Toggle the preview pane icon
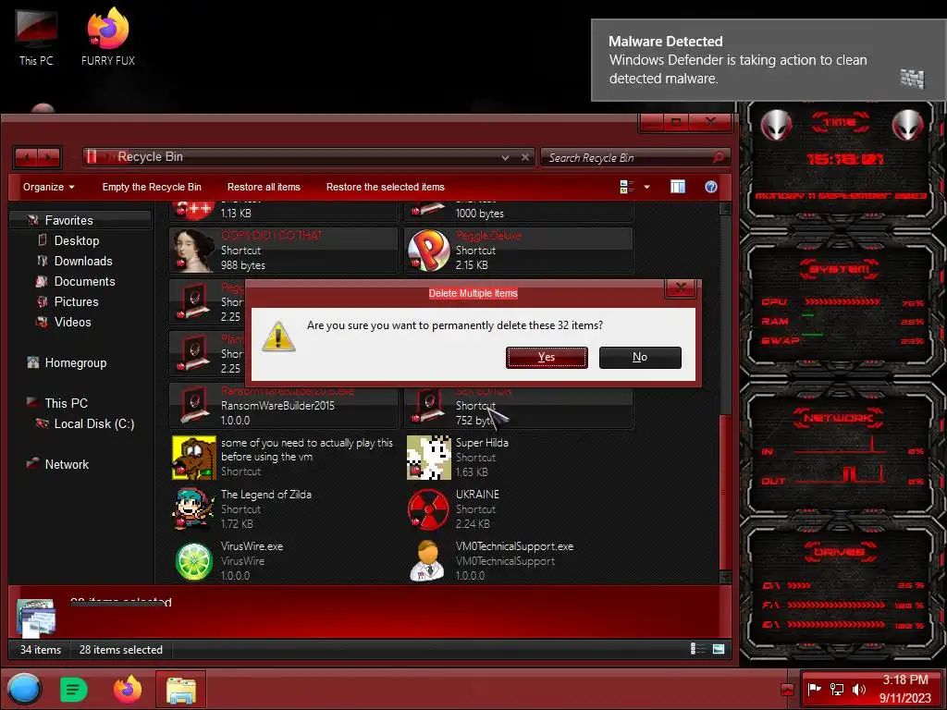This screenshot has height=710, width=947. pyautogui.click(x=678, y=187)
